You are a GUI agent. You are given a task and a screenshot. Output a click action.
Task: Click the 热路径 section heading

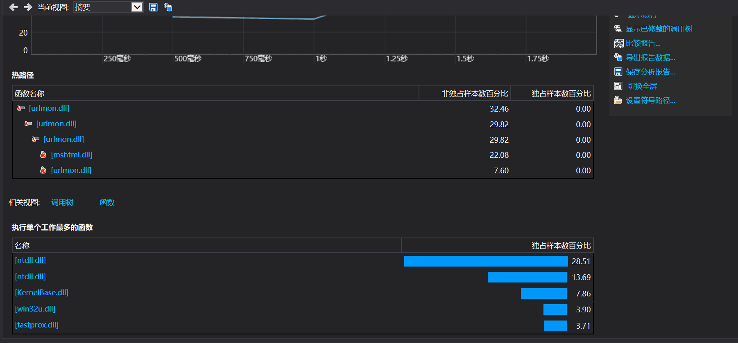[x=23, y=75]
